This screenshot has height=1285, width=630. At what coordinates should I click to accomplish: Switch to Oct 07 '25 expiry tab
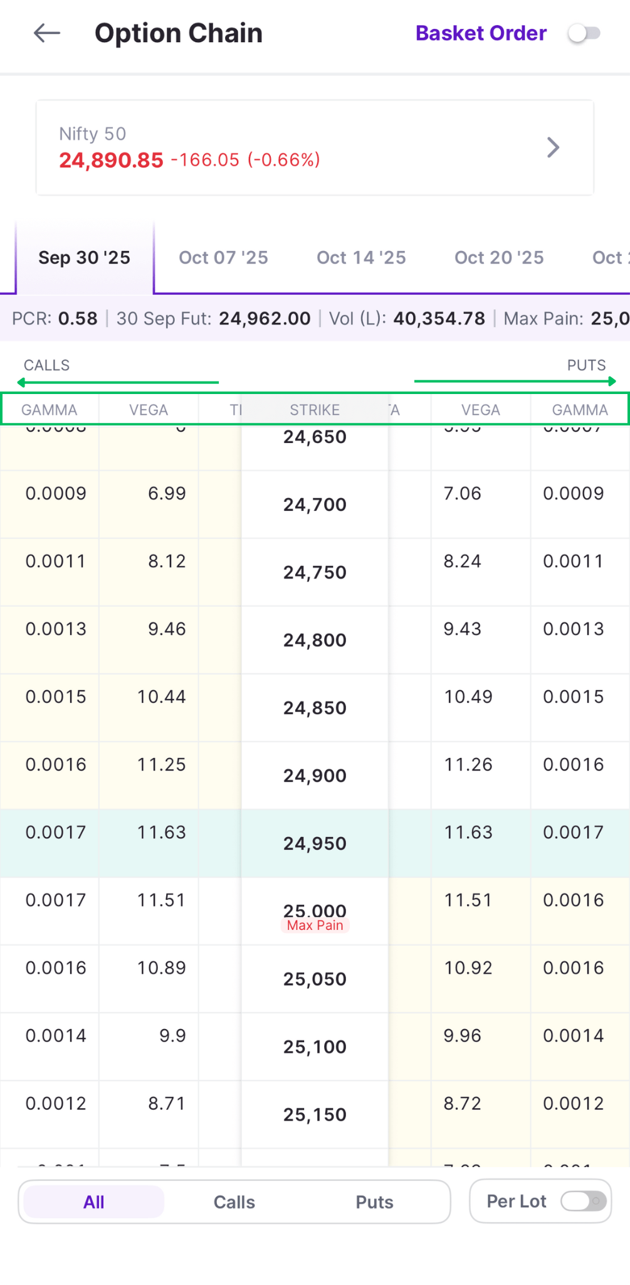point(223,258)
